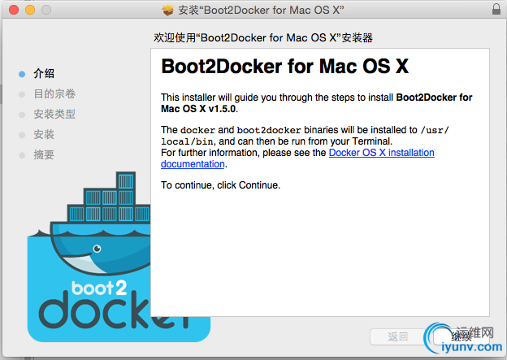
Task: Click the lock icon in title bar
Action: pyautogui.click(x=496, y=10)
